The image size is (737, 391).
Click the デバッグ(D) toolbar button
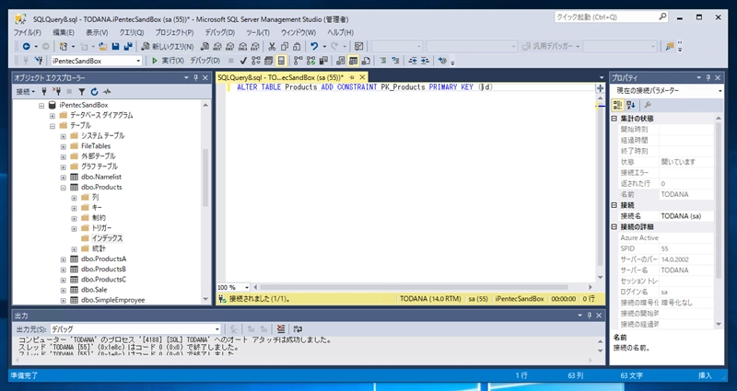tap(205, 61)
